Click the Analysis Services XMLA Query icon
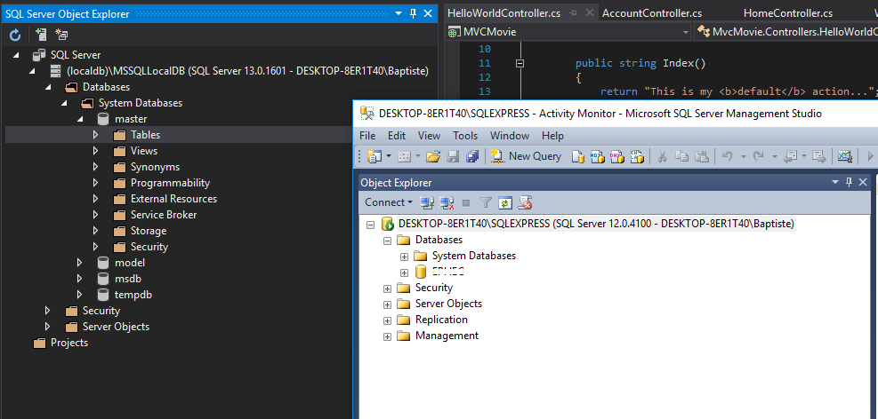878x419 pixels. coord(637,156)
